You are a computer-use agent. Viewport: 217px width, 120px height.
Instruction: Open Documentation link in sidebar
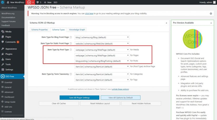pyautogui.click(x=8, y=17)
